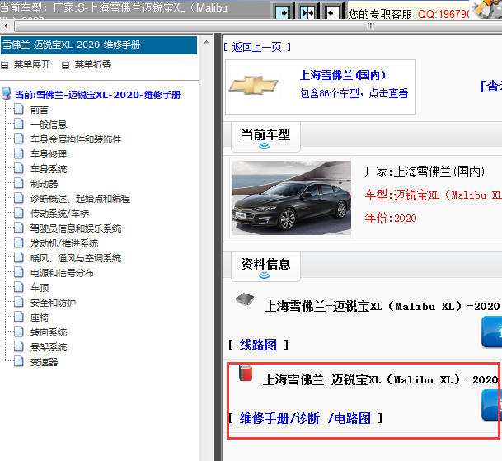Image resolution: width=502 pixels, height=461 pixels.
Task: Click the page icon beside 前言
Action: tap(19, 109)
